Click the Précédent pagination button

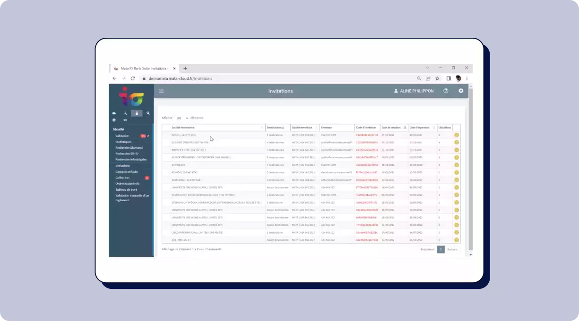coord(427,249)
